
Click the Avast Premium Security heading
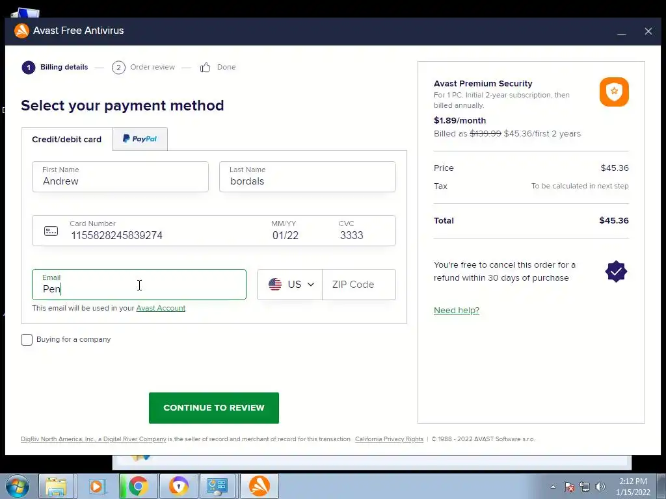(x=483, y=84)
